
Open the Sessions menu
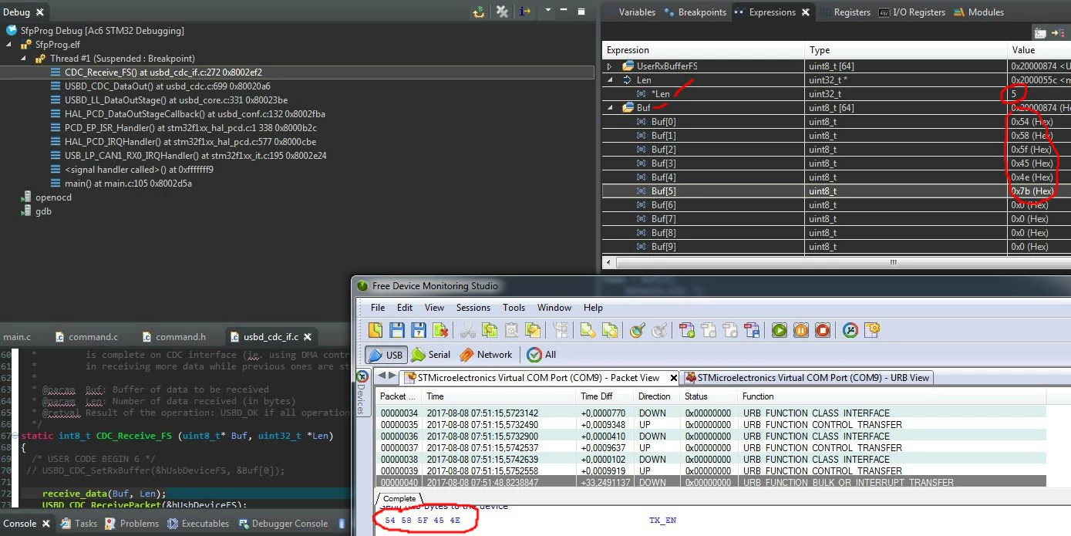tap(473, 308)
